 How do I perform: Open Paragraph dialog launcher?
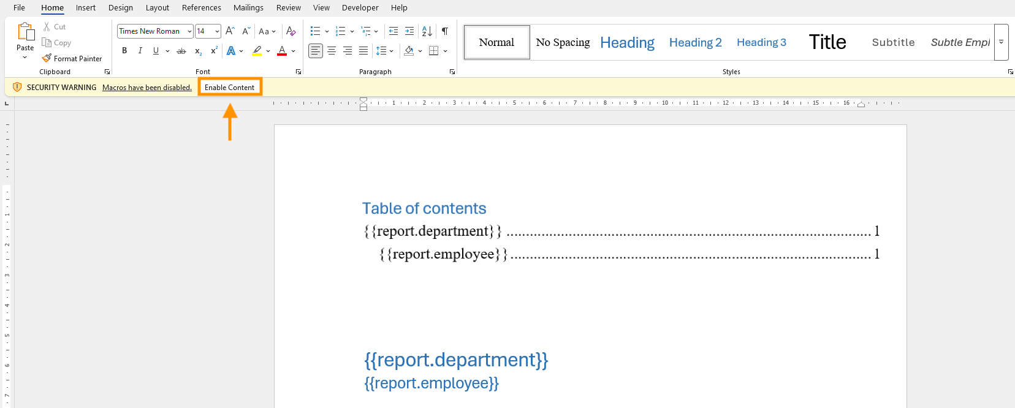(452, 72)
